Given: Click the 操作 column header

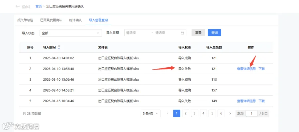Looking at the screenshot, I should tap(251, 47).
